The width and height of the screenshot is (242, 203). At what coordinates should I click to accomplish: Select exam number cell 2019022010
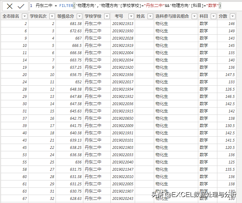tap(123, 177)
